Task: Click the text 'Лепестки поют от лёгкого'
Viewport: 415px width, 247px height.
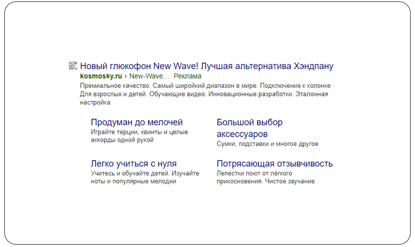Action: tap(254, 173)
